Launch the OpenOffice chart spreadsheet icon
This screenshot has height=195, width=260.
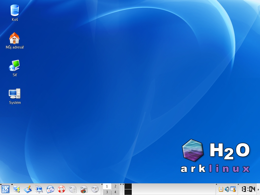(84, 189)
